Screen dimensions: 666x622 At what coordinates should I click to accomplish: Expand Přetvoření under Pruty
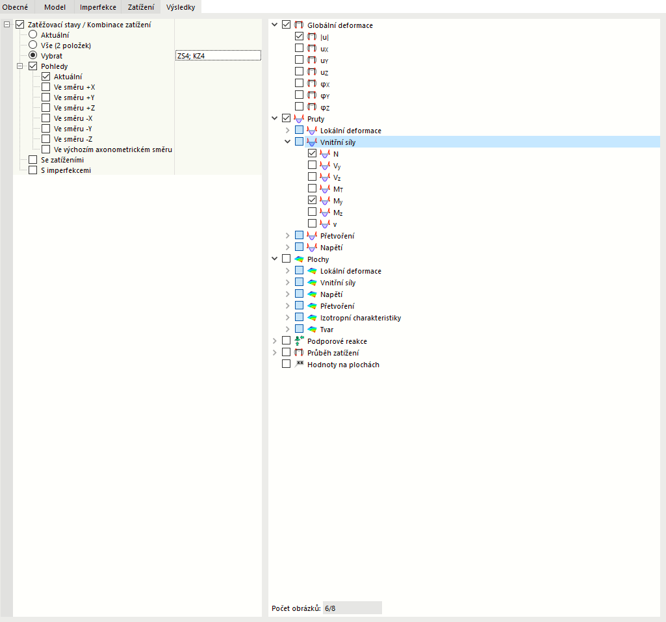pos(288,235)
